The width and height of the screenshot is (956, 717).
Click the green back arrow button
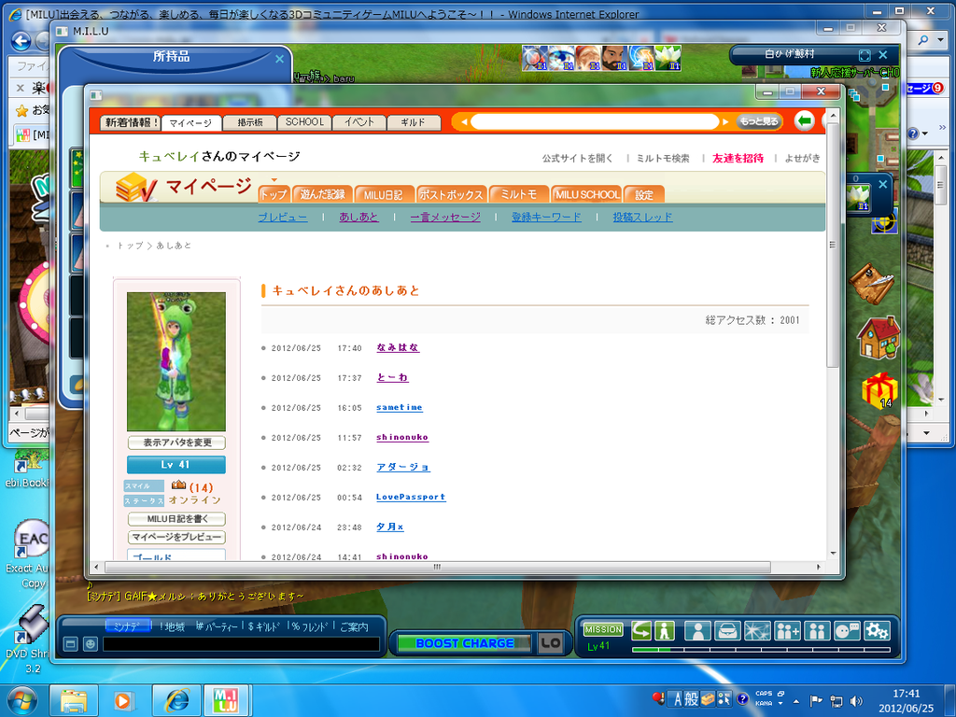[804, 121]
